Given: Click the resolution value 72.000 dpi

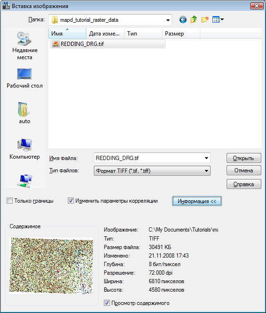Looking at the screenshot, I should [160, 273].
